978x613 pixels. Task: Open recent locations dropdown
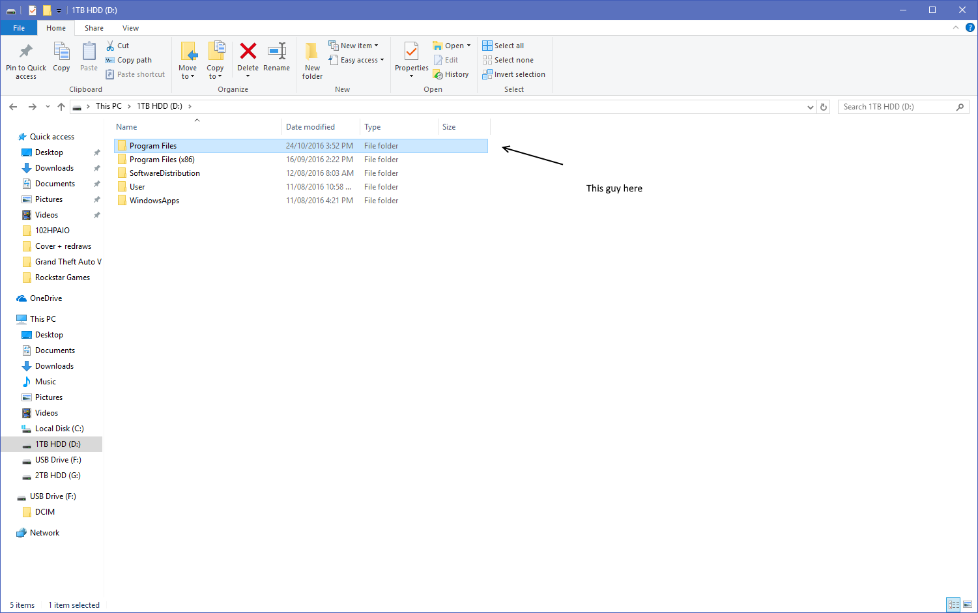pyautogui.click(x=48, y=106)
